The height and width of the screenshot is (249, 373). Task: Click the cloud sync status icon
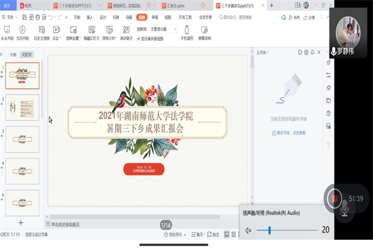(x=283, y=17)
